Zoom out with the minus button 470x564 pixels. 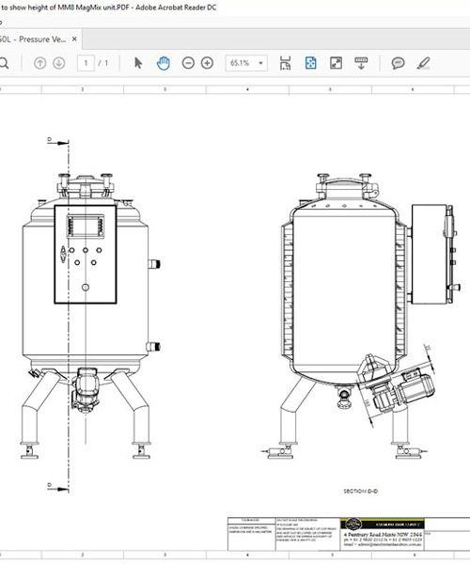[188, 63]
